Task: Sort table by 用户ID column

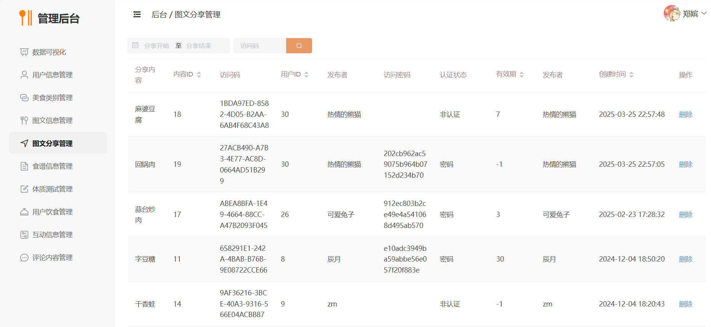Action: point(306,75)
